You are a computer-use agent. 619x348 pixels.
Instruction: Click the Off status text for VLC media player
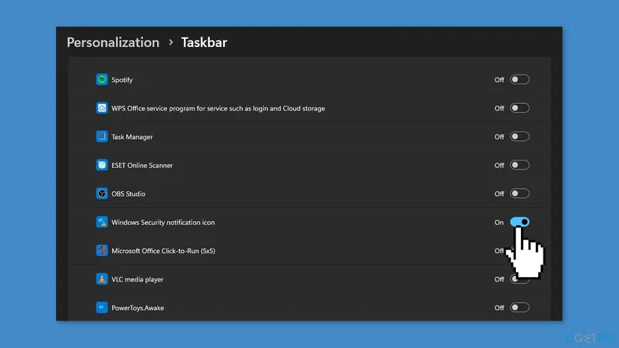(x=499, y=279)
